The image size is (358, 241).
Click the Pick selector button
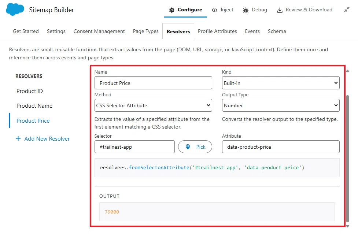pos(195,147)
